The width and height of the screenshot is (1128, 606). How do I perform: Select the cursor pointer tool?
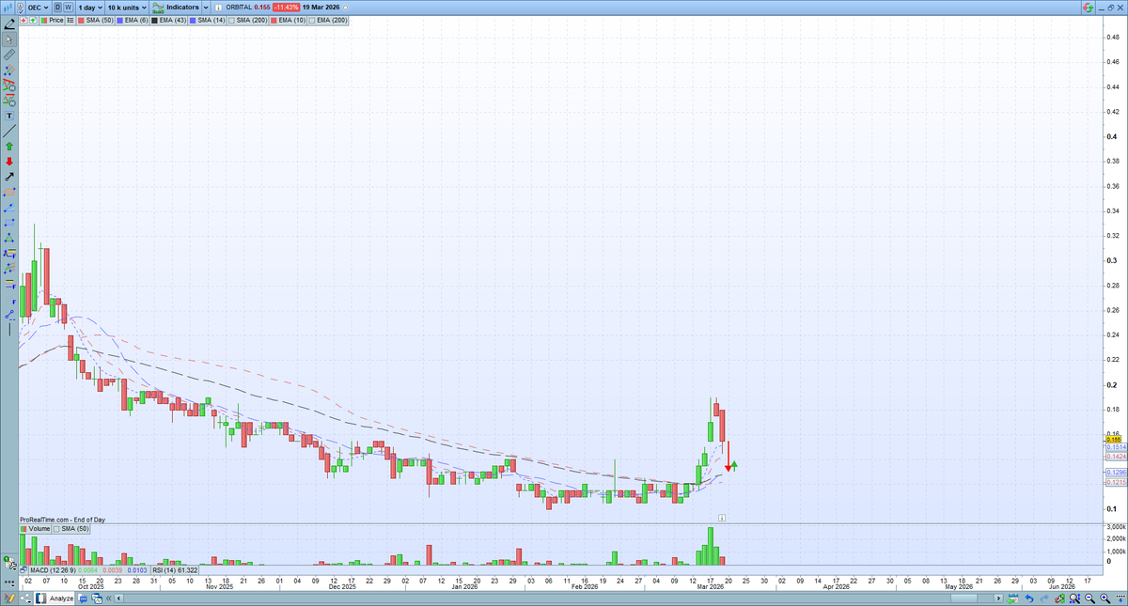tap(9, 39)
